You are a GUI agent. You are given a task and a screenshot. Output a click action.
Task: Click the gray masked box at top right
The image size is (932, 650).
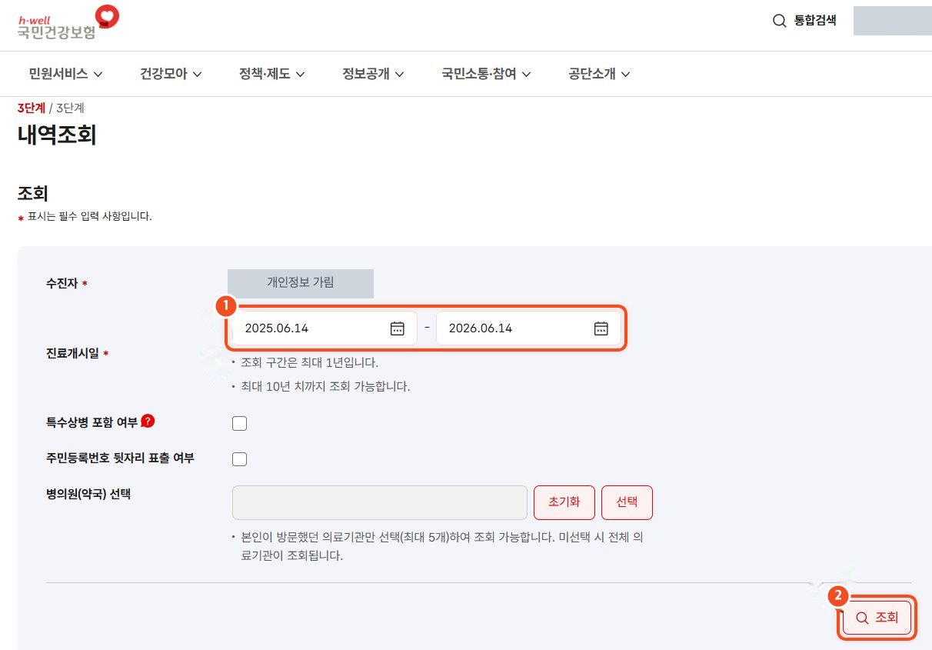[893, 21]
